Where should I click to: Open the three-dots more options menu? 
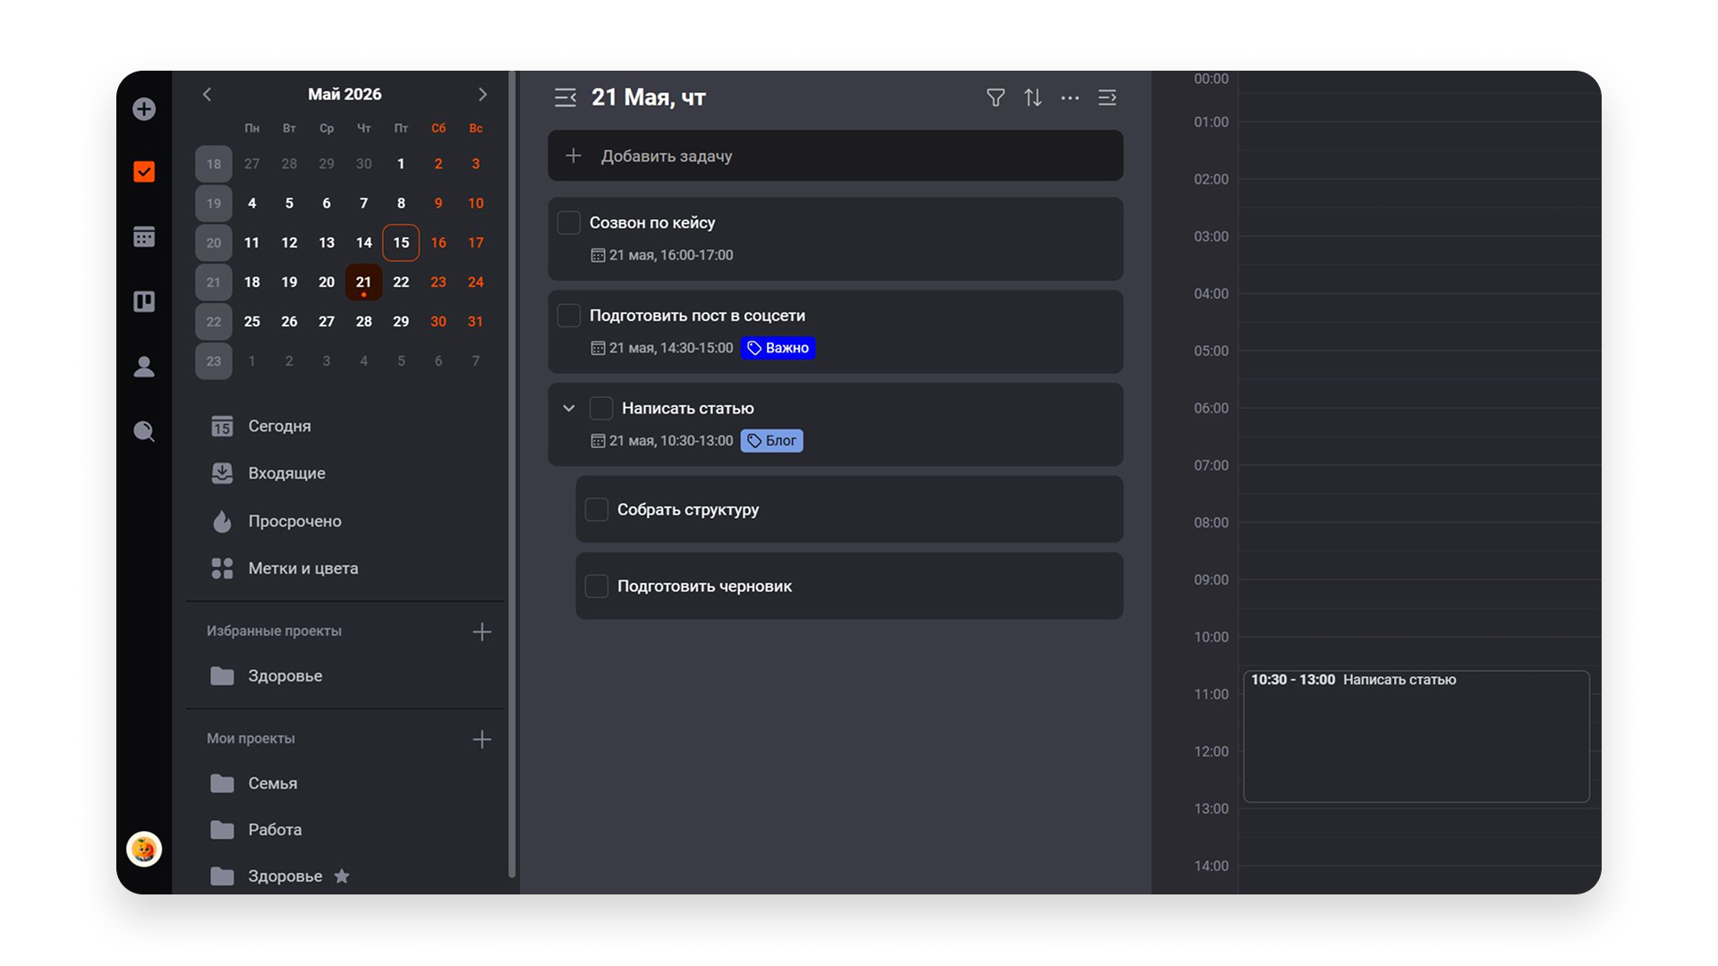pos(1070,97)
